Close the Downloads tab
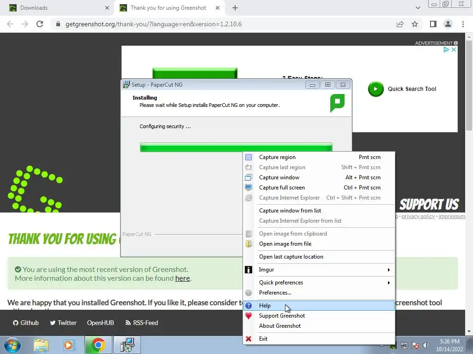The image size is (473, 354). pos(107,8)
